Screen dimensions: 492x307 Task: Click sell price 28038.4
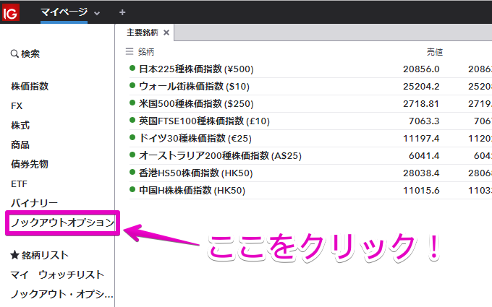pos(421,173)
